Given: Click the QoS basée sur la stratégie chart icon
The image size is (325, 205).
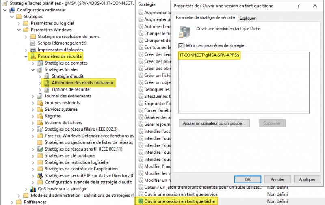Looking at the screenshot, I should [33, 189].
